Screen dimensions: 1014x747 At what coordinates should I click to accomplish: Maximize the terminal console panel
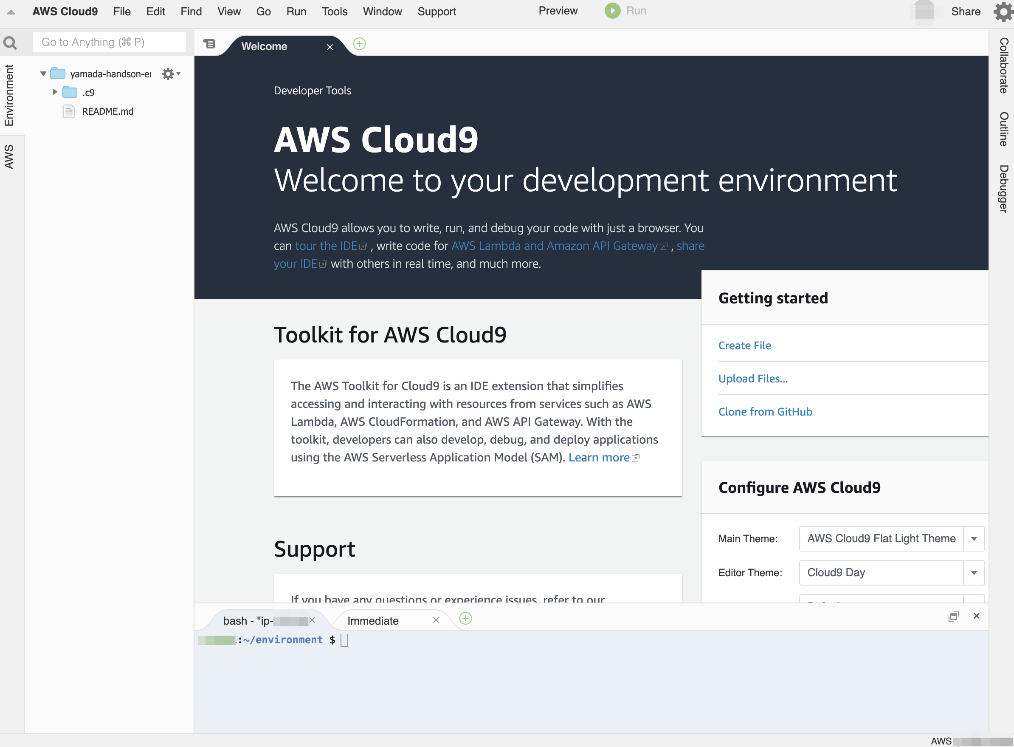click(x=953, y=616)
